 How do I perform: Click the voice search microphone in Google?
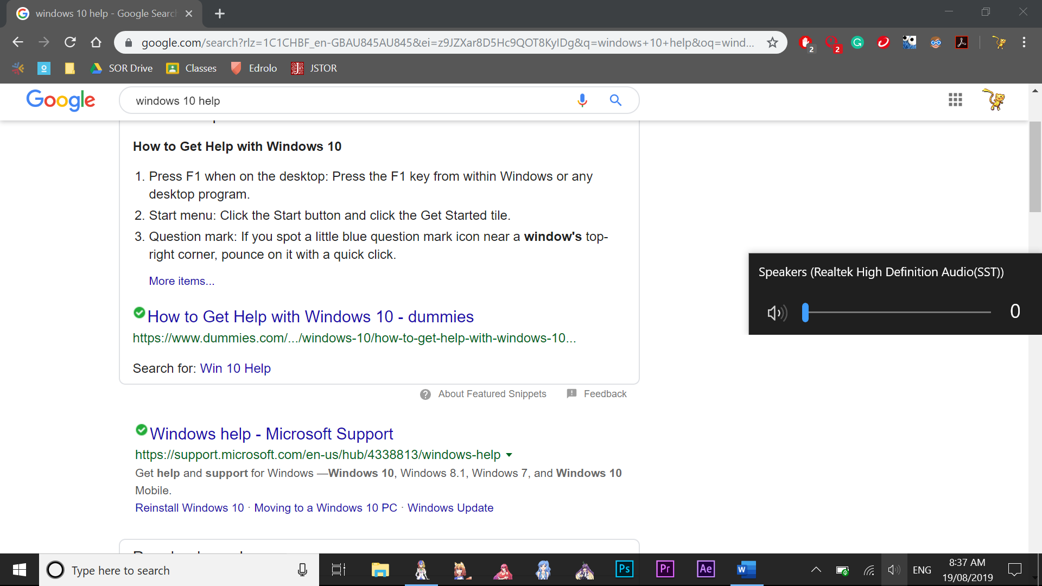click(x=582, y=100)
